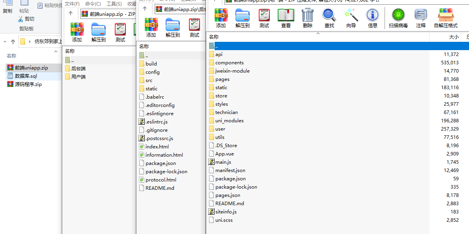Select the components folder
The image size is (469, 234).
click(229, 63)
